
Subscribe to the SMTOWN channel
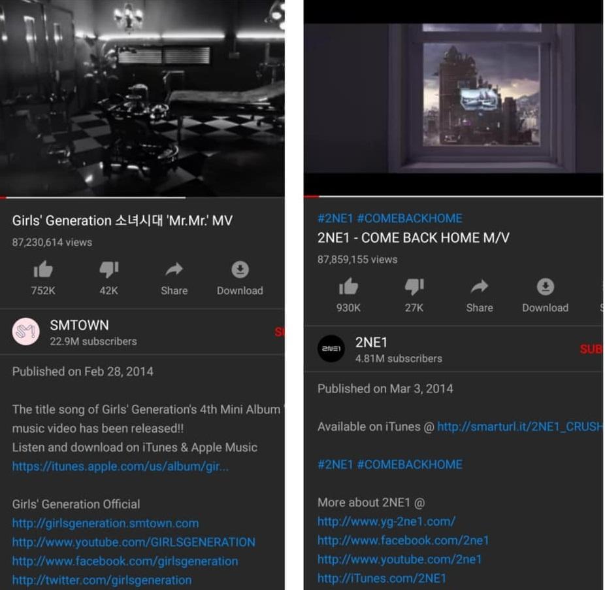click(x=280, y=332)
